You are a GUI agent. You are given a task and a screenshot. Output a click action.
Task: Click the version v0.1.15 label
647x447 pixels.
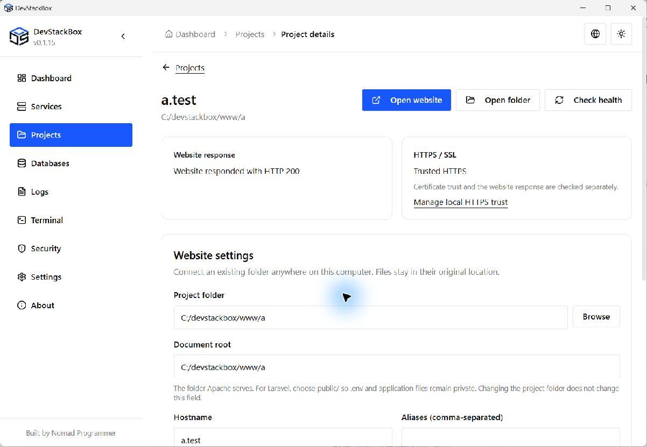tap(44, 42)
